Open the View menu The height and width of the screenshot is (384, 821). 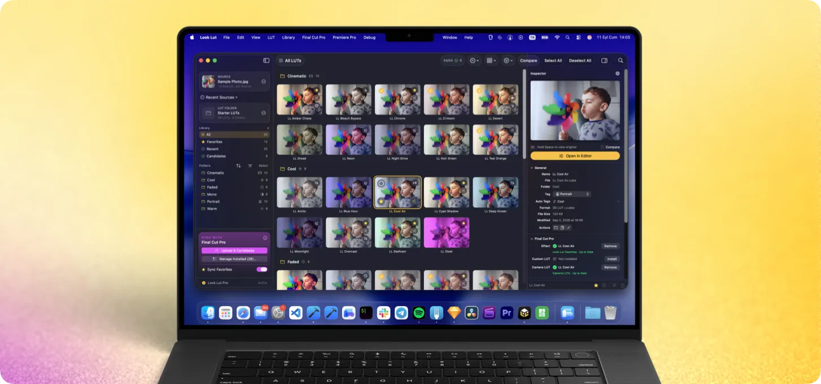point(256,37)
